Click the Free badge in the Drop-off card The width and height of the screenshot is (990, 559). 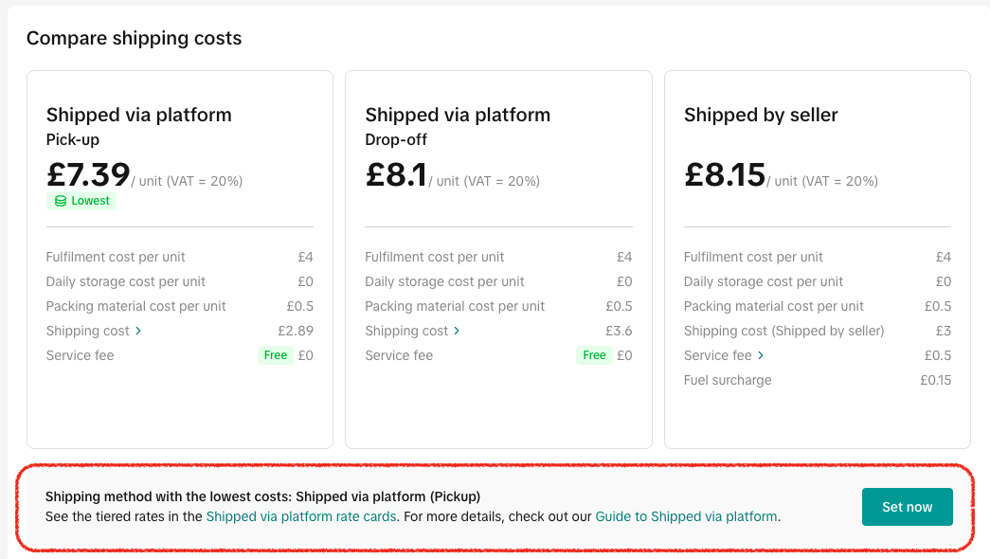[x=594, y=355]
